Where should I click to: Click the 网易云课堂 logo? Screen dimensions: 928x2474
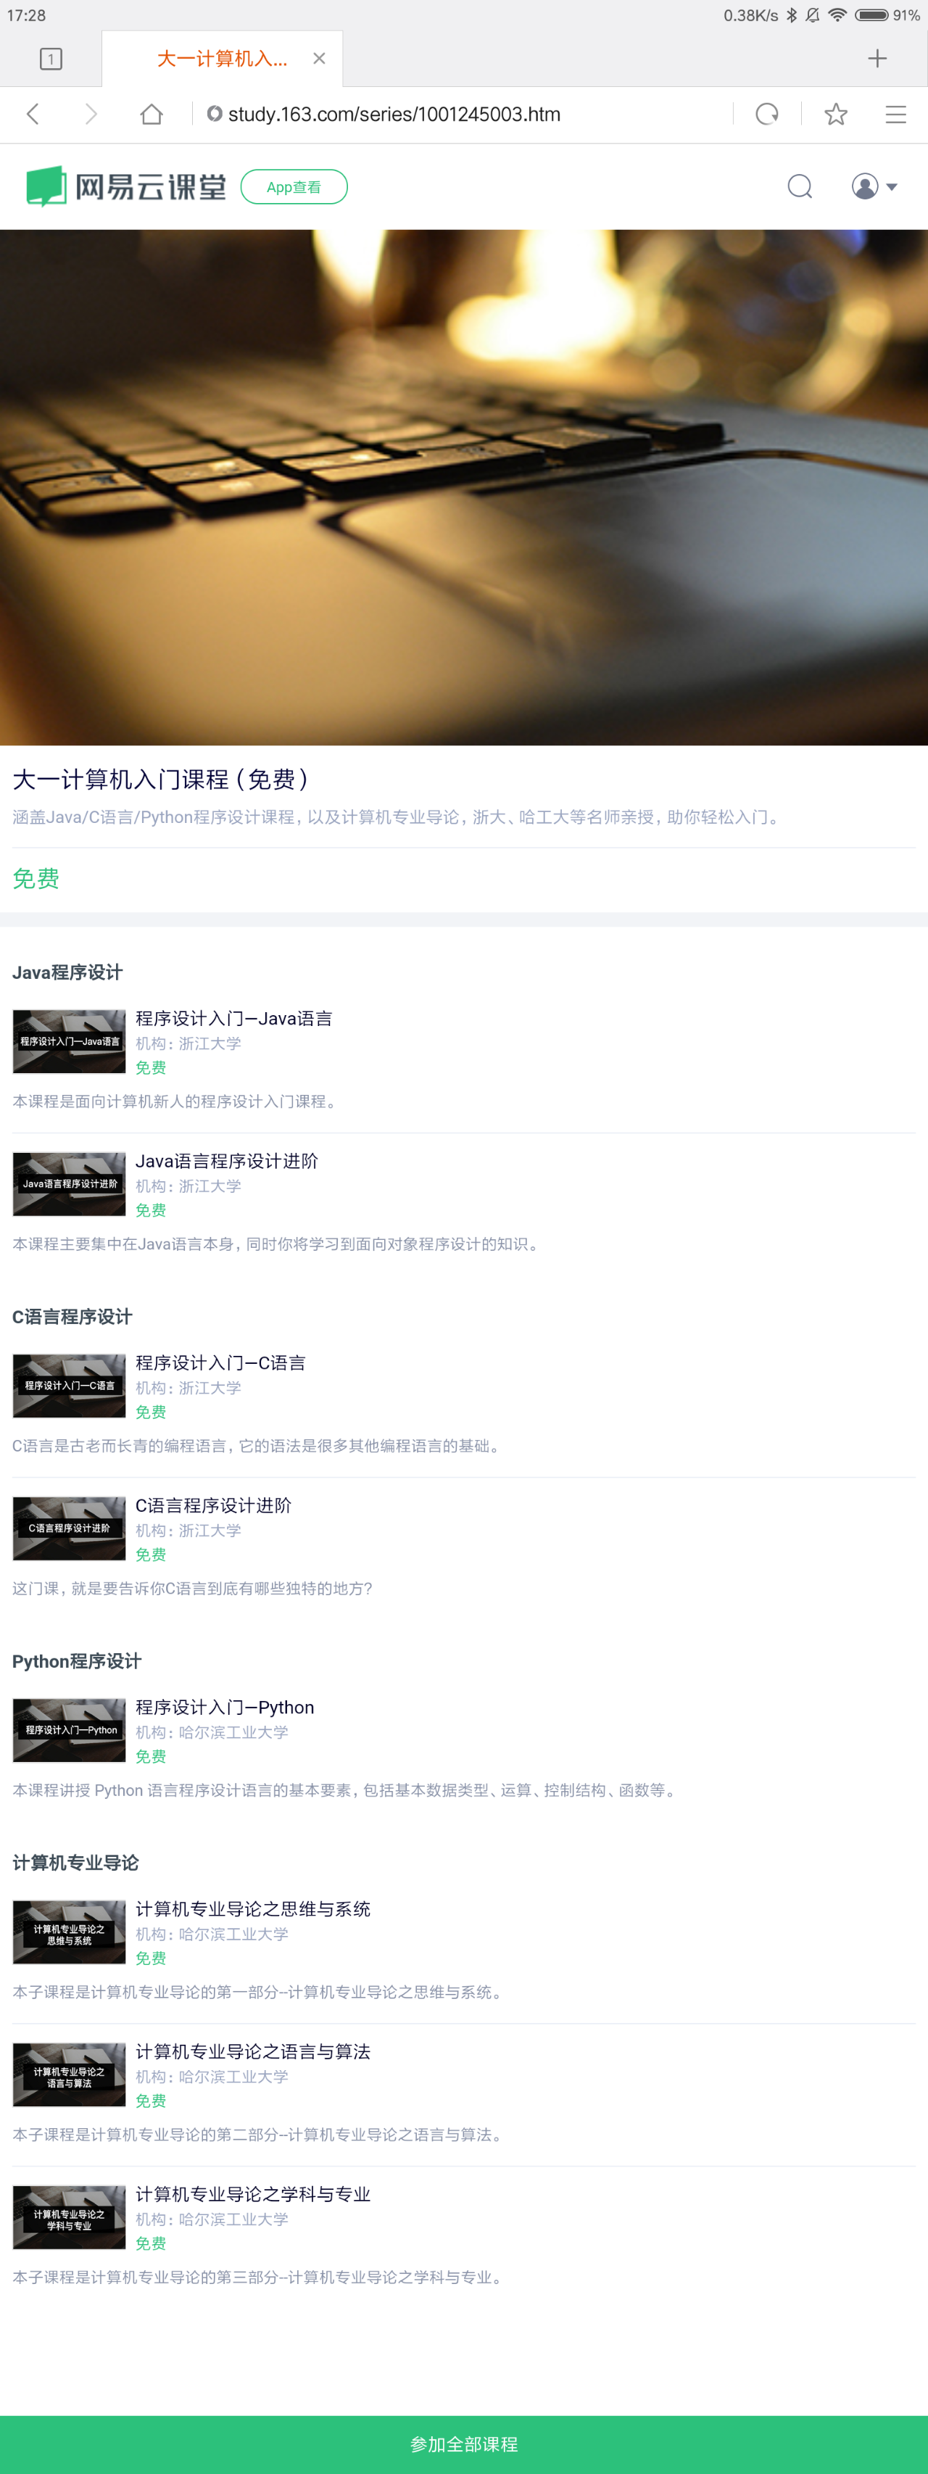[x=126, y=186]
